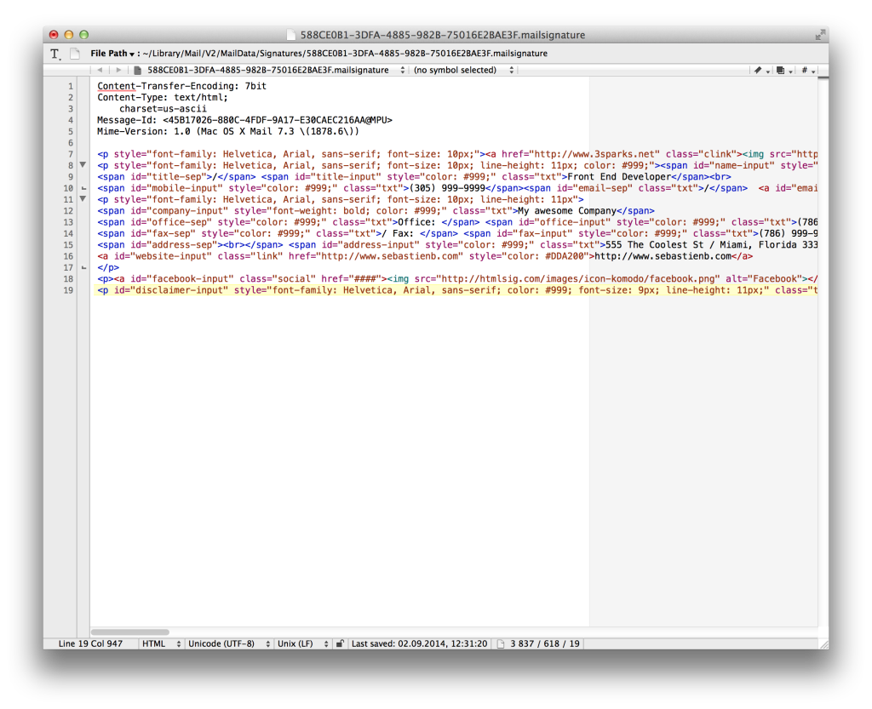
Task: Go to next document with forward arrow
Action: (118, 71)
